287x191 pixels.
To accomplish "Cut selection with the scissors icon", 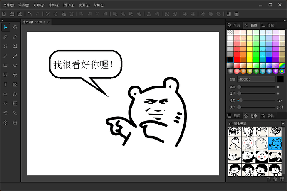I will point(48,14).
